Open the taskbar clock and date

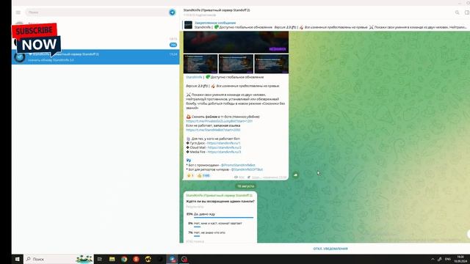460,259
